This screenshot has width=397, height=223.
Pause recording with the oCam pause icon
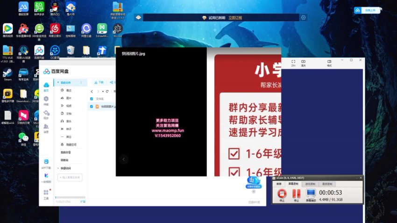point(296,193)
